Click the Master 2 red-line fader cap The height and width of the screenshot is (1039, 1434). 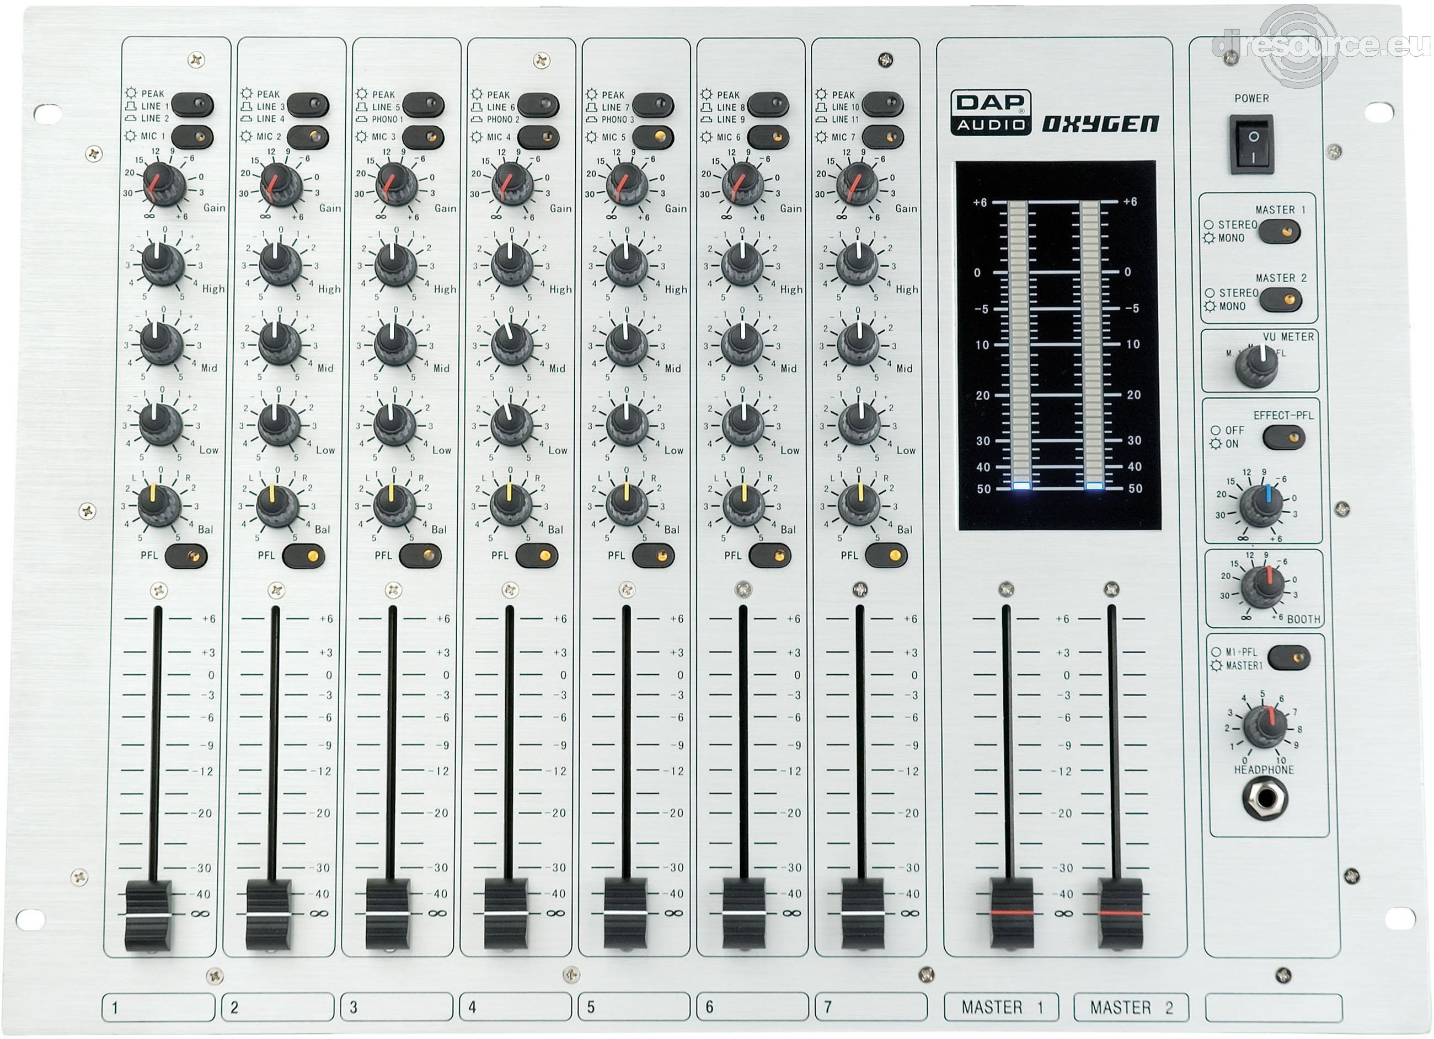click(1121, 913)
